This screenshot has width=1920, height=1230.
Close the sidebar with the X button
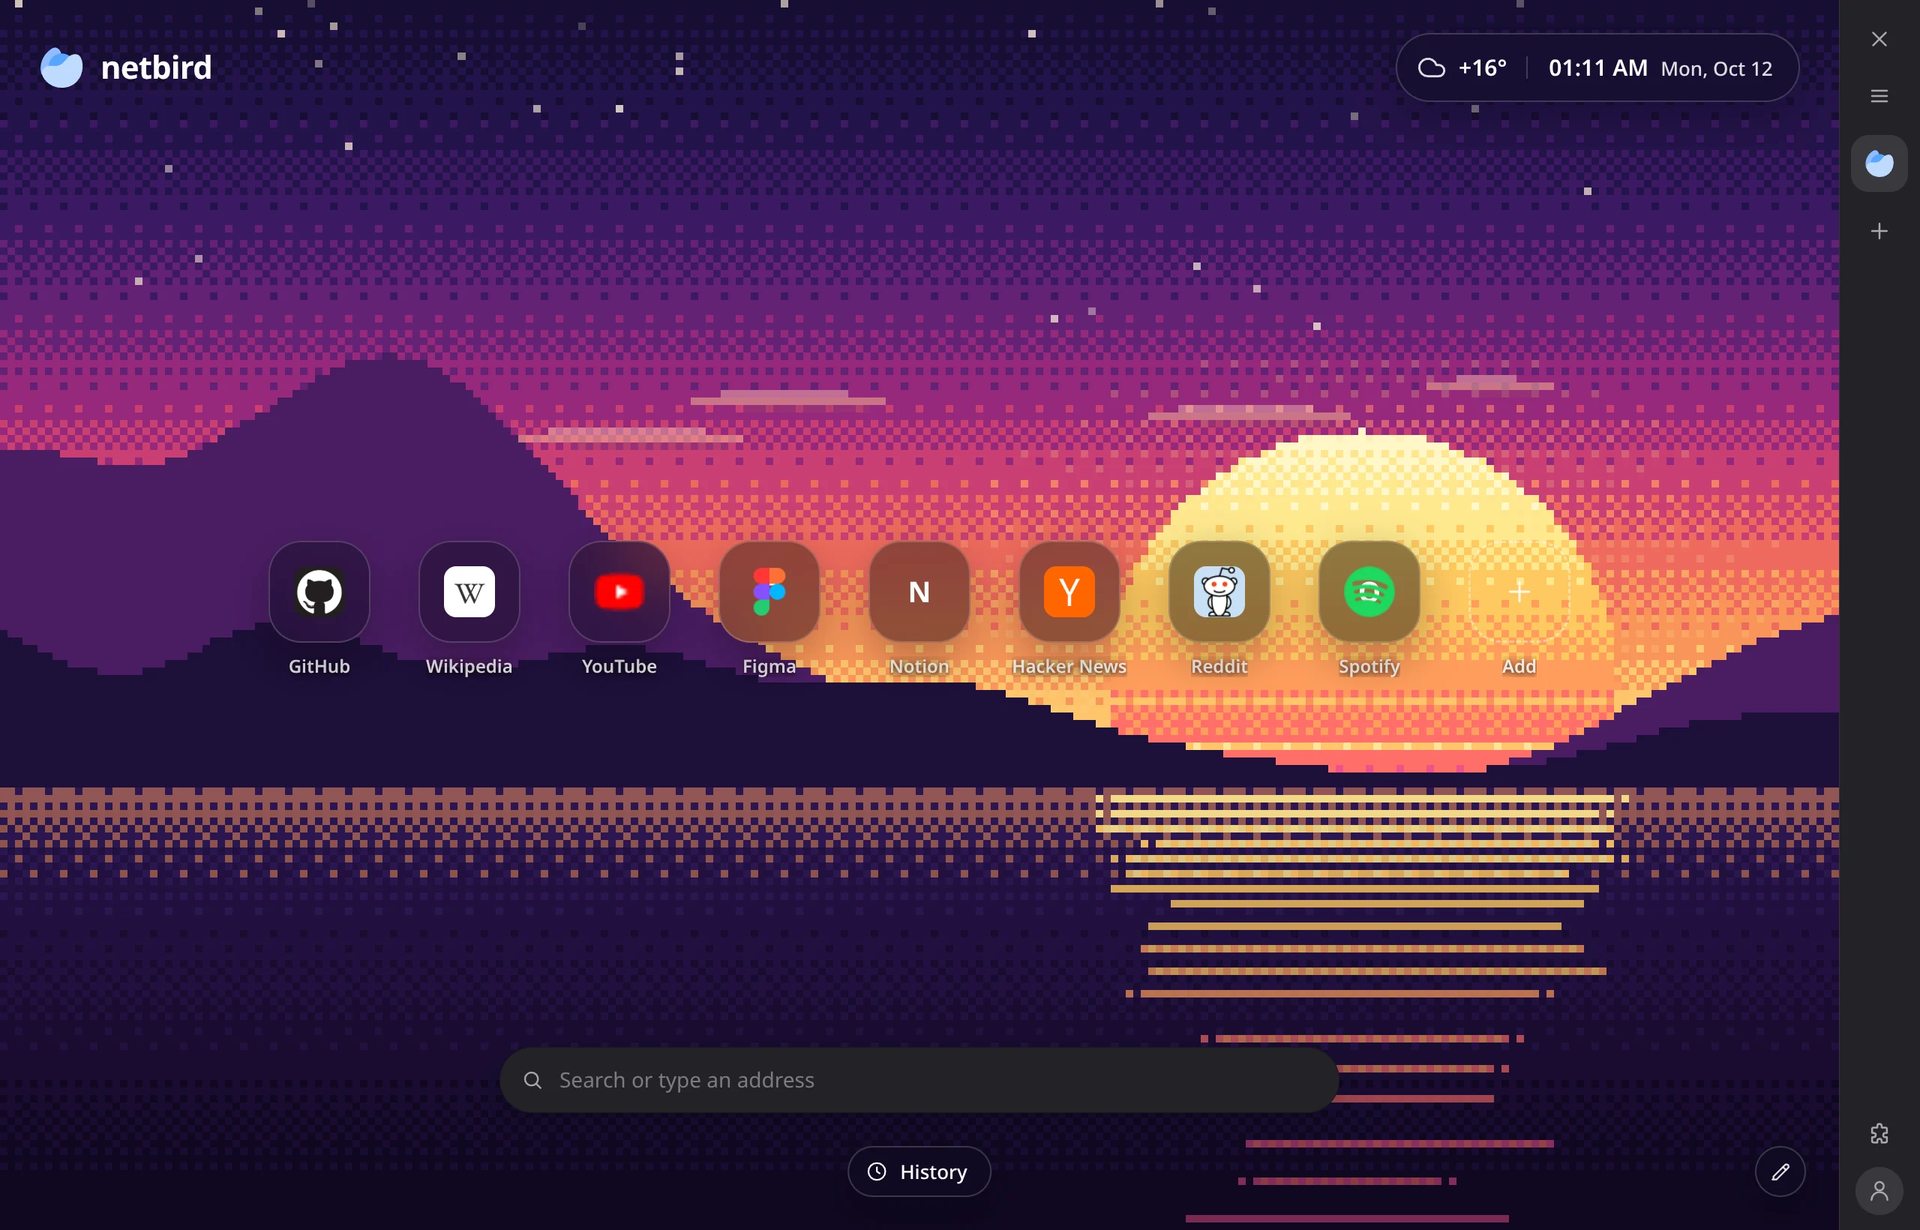coord(1879,39)
